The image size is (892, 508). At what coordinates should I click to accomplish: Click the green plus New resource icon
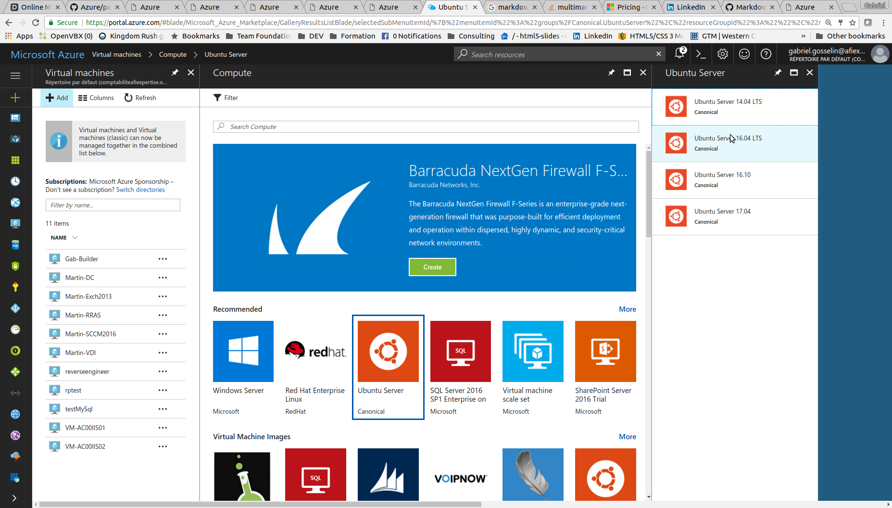(15, 98)
